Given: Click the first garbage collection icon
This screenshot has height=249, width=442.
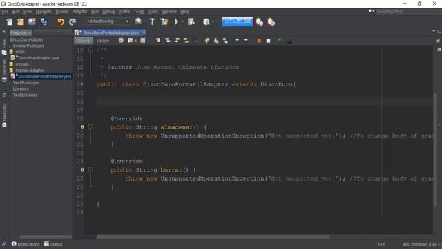Looking at the screenshot, I should pos(260,21).
